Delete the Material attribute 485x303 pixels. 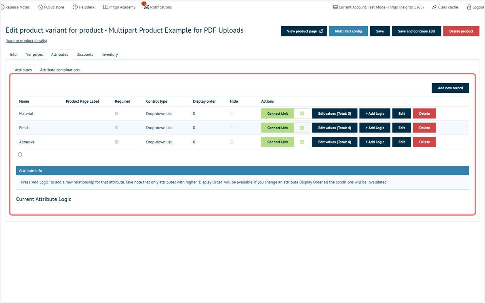point(424,114)
